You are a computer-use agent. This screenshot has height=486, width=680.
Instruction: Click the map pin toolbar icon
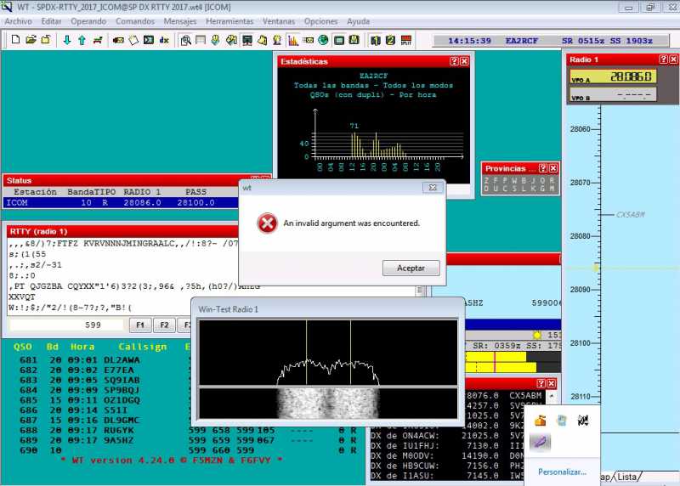[216, 40]
